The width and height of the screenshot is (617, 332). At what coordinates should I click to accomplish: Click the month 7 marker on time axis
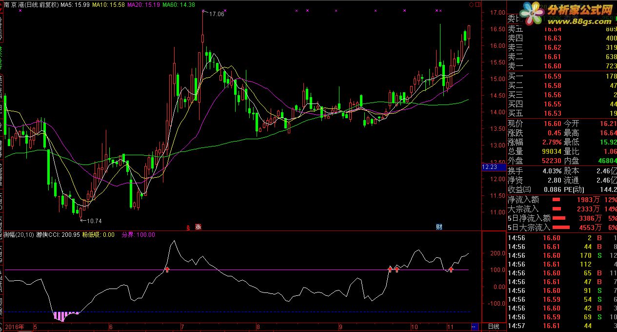tap(182, 327)
